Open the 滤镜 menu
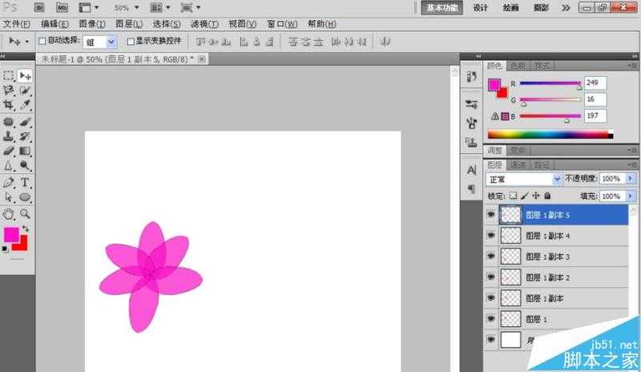 pos(204,24)
